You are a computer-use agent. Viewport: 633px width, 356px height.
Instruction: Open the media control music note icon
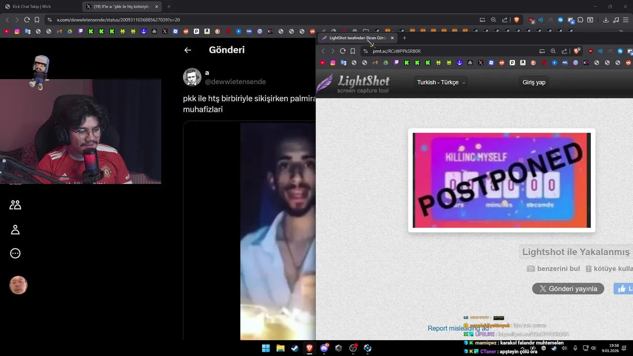click(616, 20)
